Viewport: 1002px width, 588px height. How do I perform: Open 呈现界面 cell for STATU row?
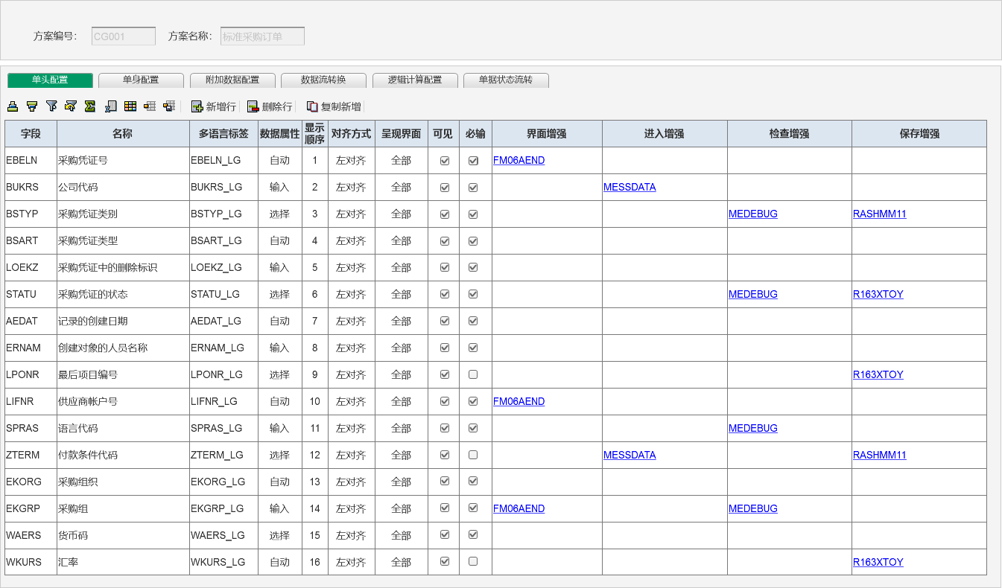point(401,294)
